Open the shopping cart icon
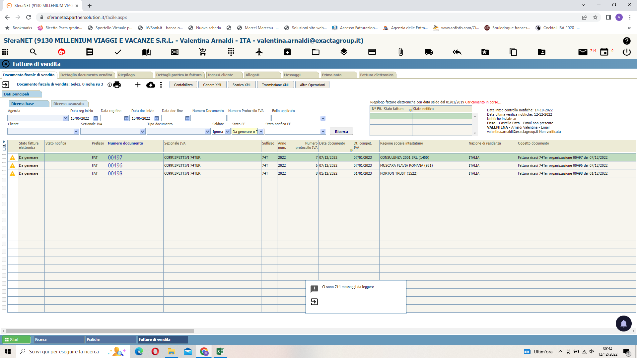Image resolution: width=637 pixels, height=358 pixels. tap(203, 52)
